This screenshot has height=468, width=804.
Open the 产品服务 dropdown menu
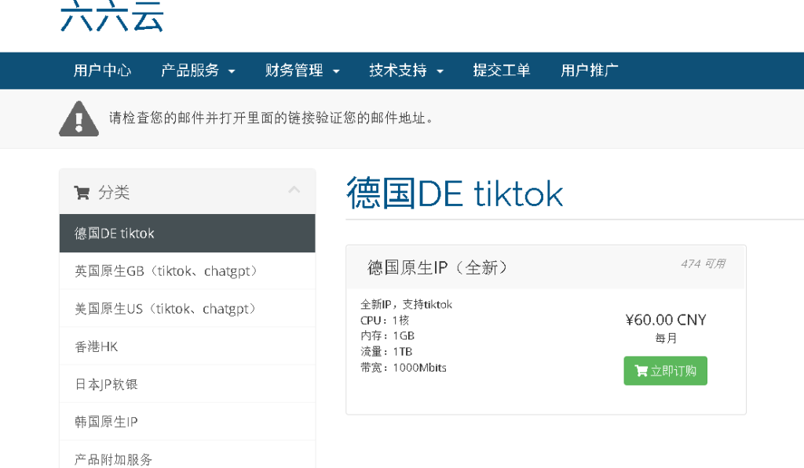click(x=198, y=71)
